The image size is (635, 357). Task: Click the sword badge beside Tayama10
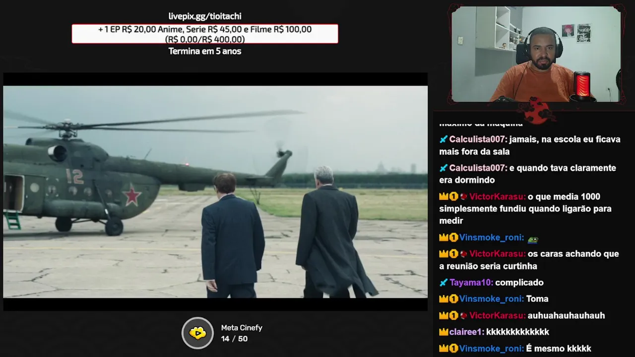click(x=444, y=283)
